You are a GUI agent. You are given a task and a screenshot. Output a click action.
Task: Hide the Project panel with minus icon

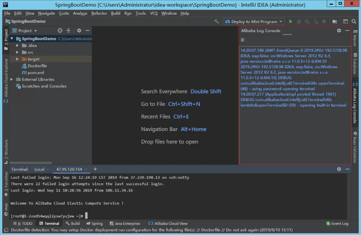click(87, 30)
